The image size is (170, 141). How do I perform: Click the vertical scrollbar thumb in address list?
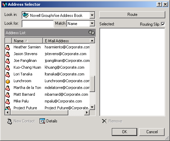point(92,84)
